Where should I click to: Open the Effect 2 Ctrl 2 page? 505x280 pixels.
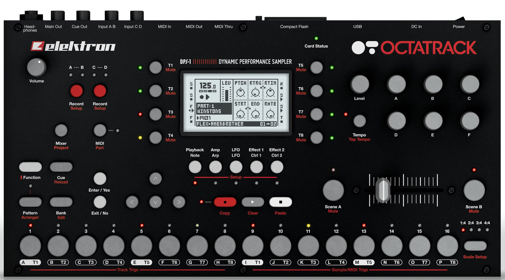(x=277, y=167)
